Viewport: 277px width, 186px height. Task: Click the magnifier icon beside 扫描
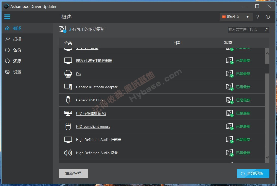[7, 39]
